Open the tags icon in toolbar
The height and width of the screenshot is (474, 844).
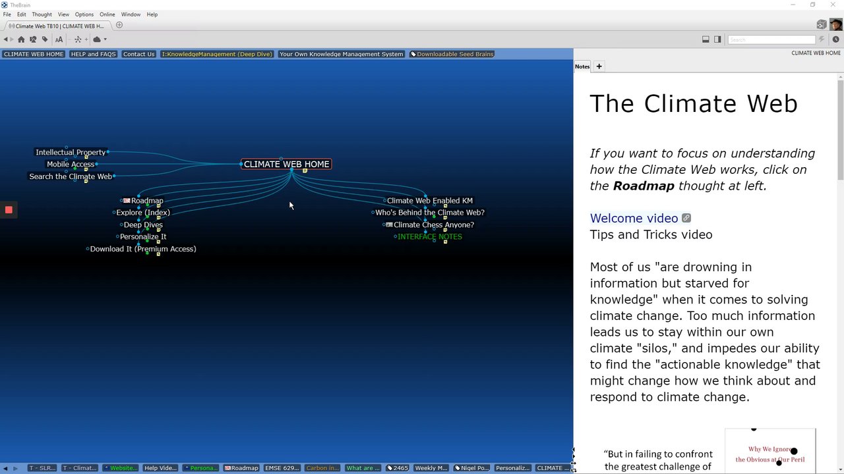pyautogui.click(x=45, y=39)
